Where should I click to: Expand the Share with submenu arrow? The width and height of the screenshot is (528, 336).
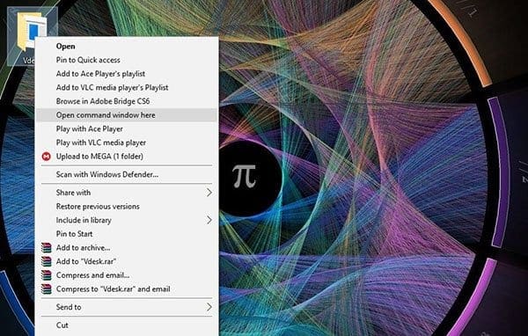209,193
